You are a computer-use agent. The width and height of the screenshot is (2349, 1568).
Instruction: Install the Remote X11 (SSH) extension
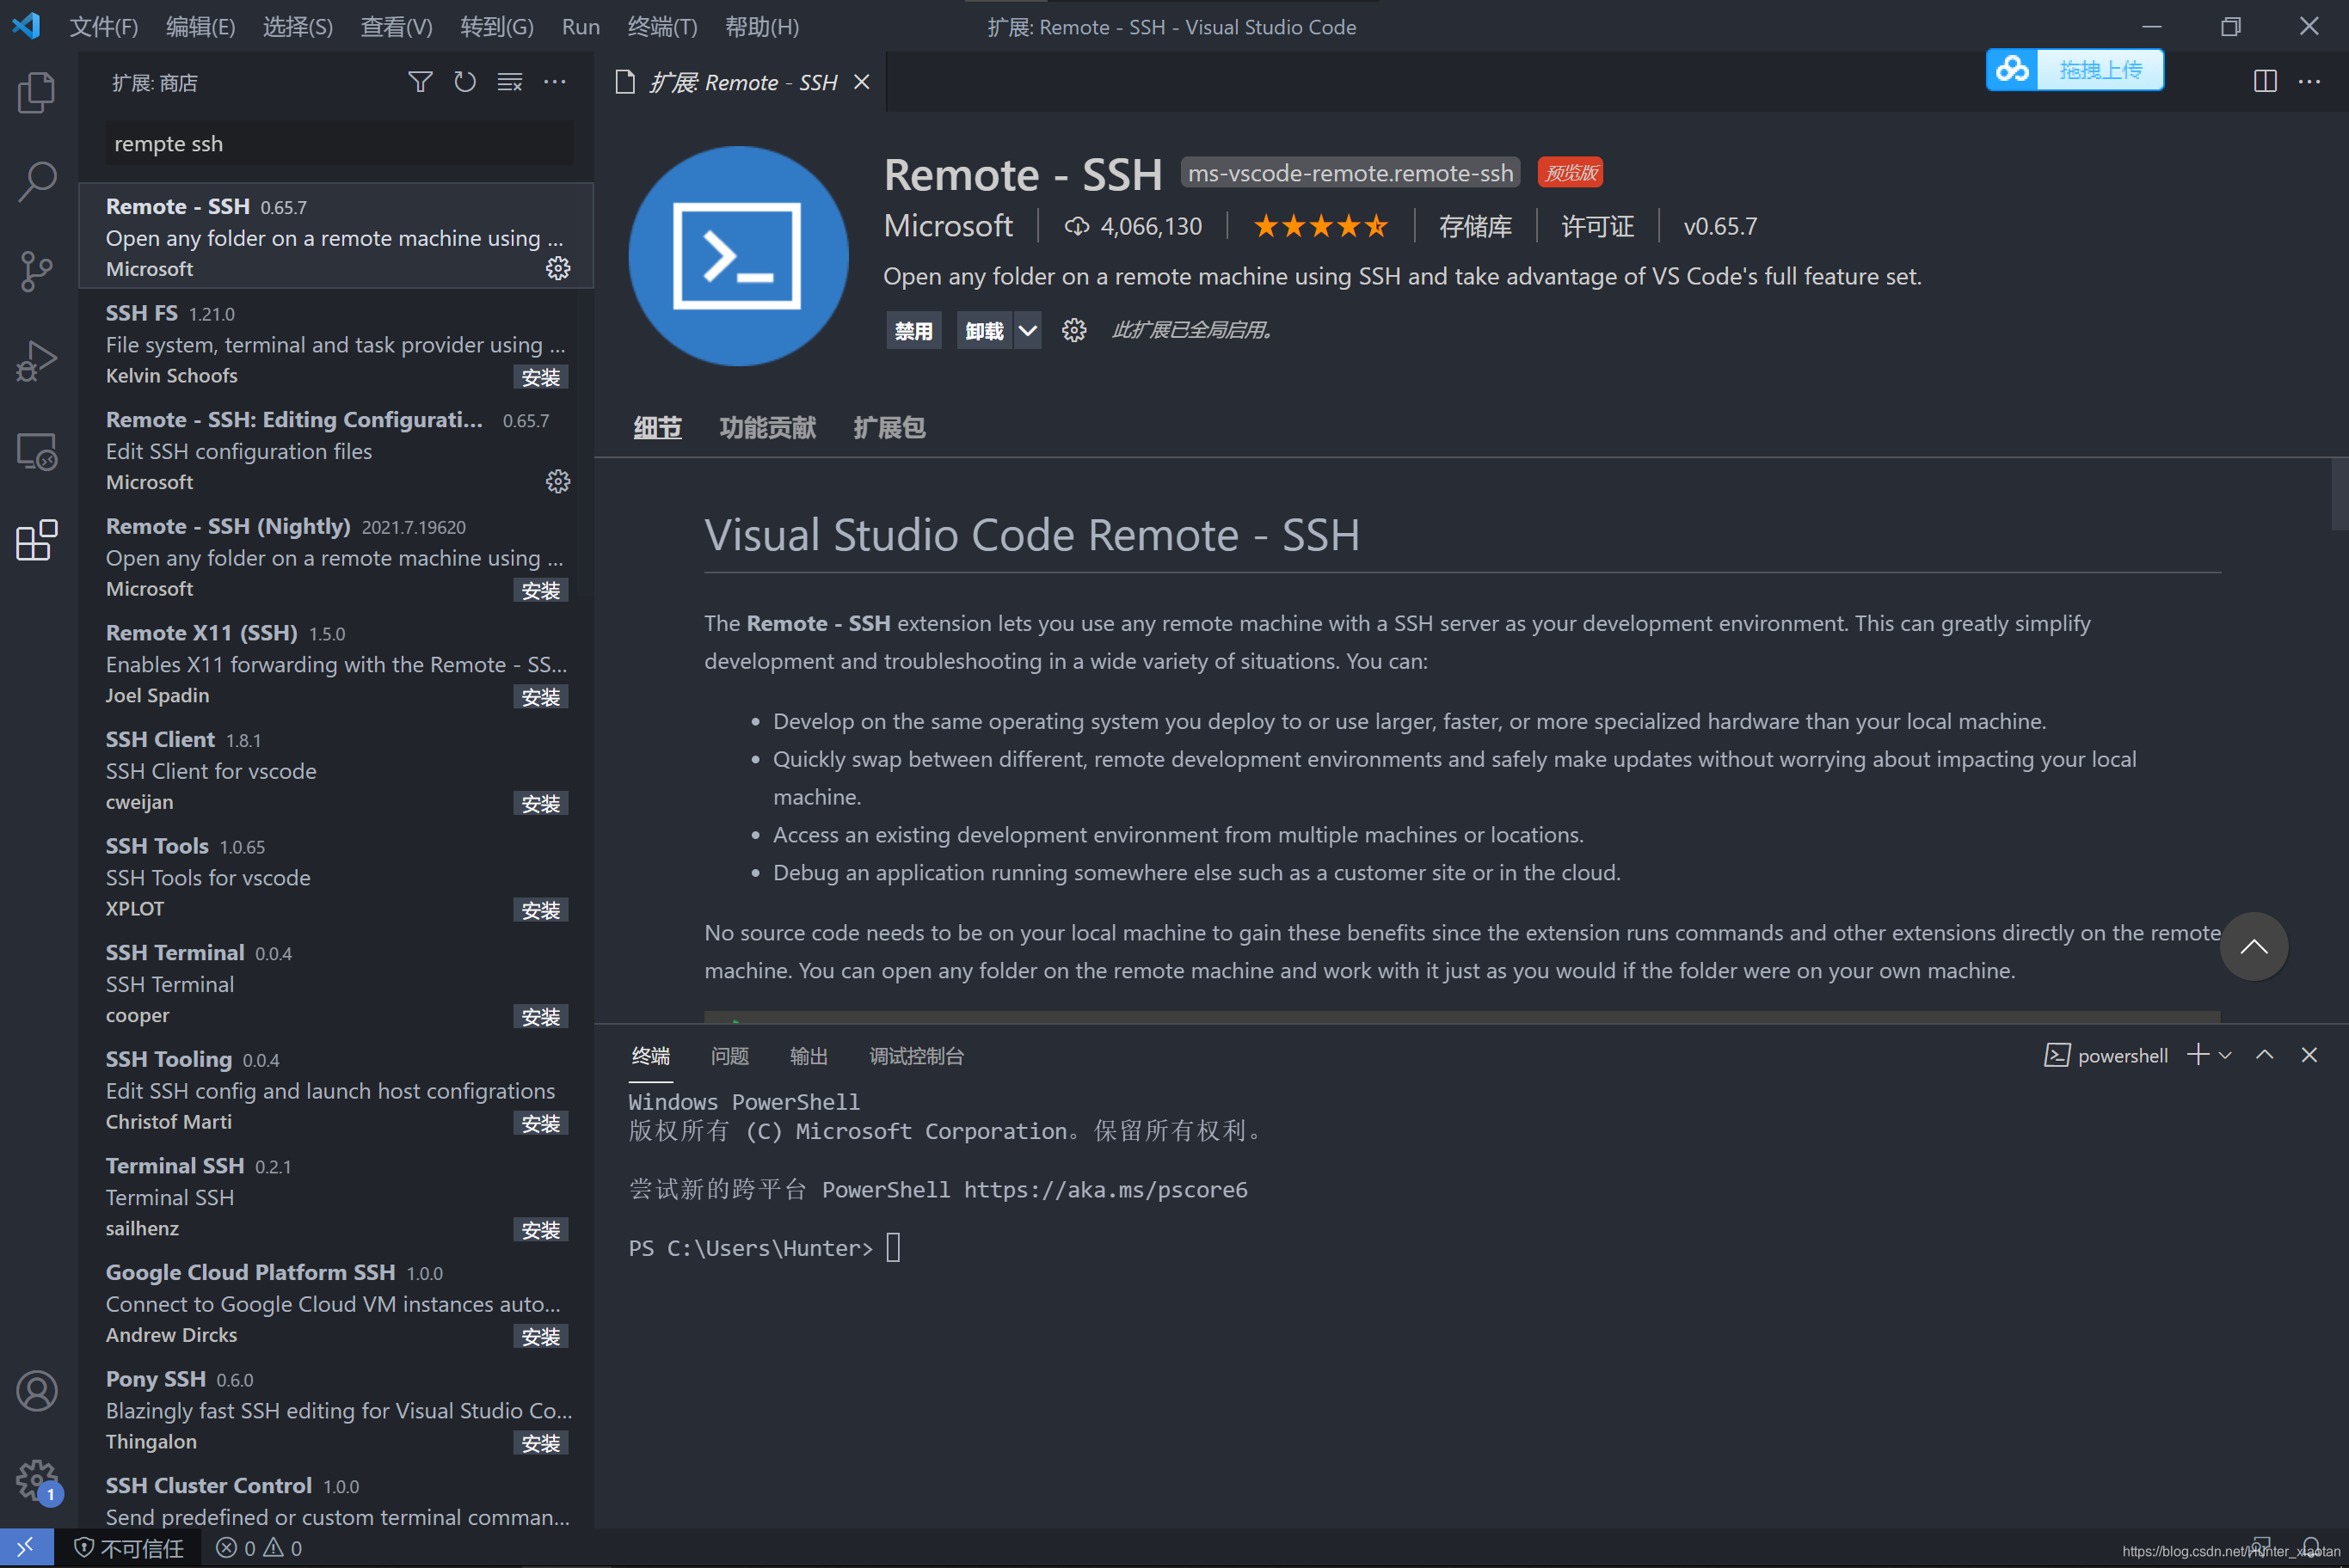tap(540, 697)
